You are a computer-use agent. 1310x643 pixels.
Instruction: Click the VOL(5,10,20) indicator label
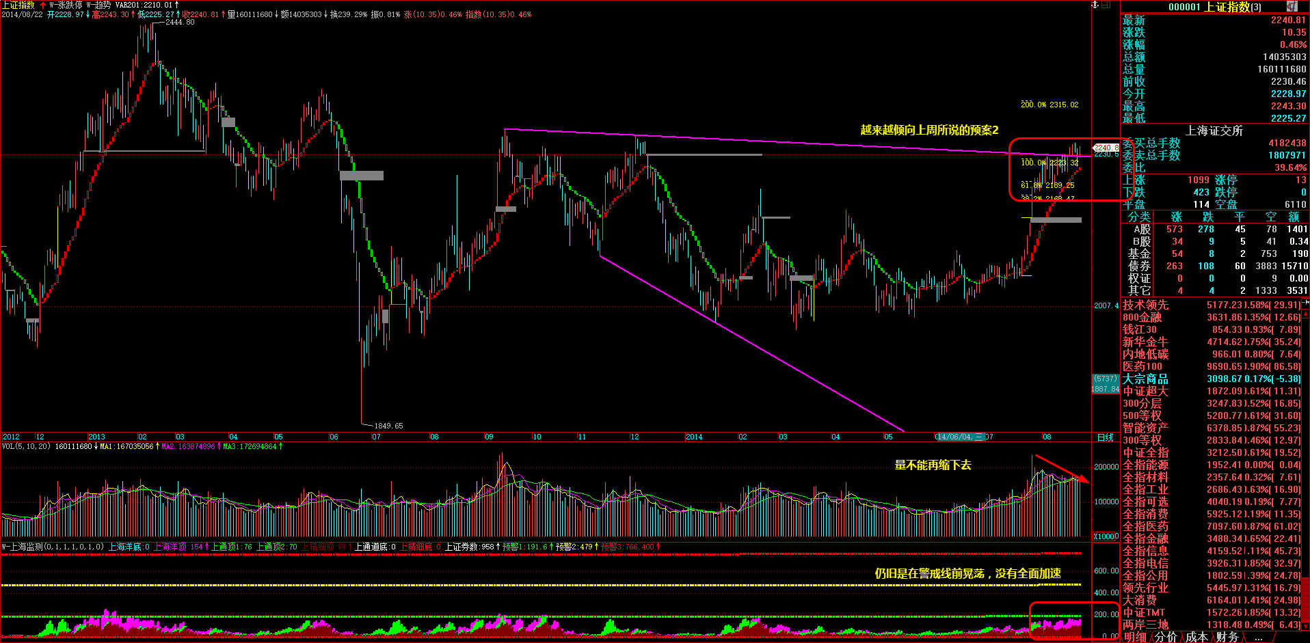[x=26, y=446]
